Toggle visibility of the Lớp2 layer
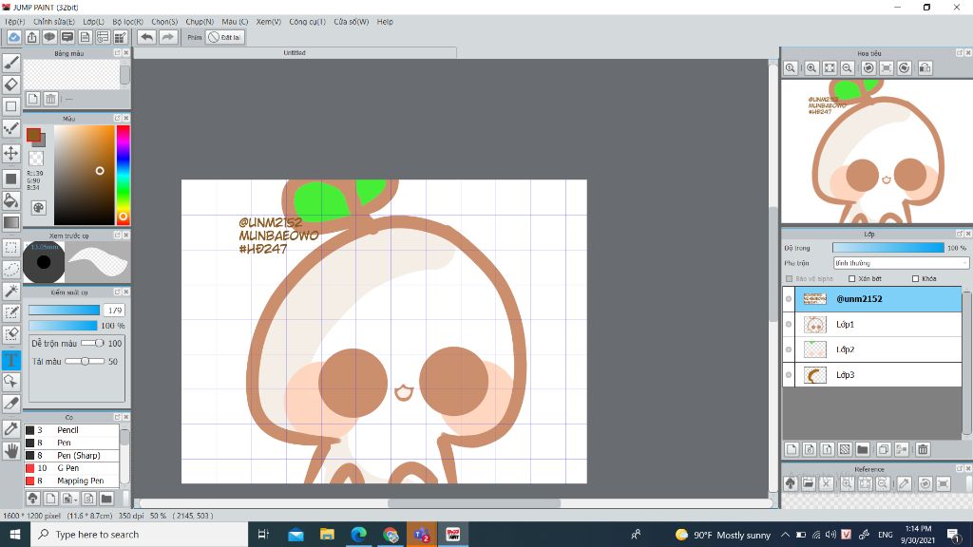Screen dimensions: 973x547 click(789, 349)
